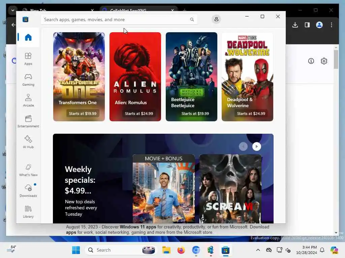Open the browser profile avatar

[x=319, y=25]
